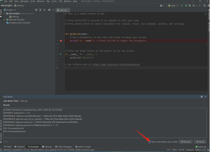The height and width of the screenshot is (152, 210).
Task: Click the Python 3.10 interpreter in status bar
Action: tap(200, 150)
